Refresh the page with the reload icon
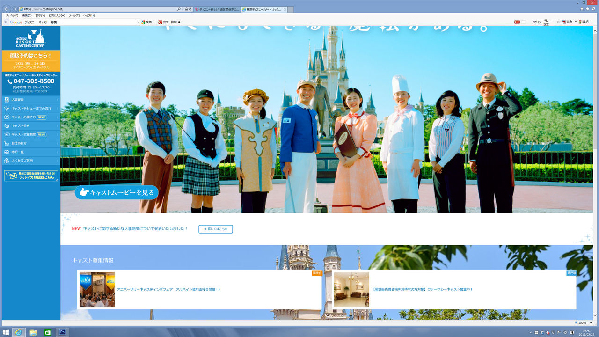Screen dimensions: 599x337 pos(191,9)
